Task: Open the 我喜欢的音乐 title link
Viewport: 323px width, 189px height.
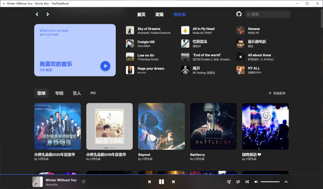Action: point(56,64)
